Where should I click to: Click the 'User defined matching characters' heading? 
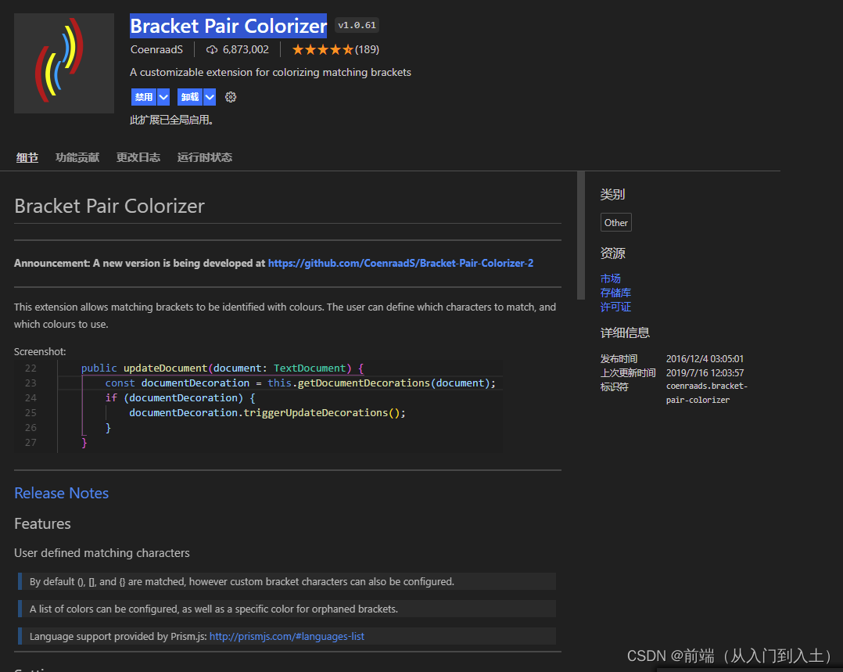[102, 553]
